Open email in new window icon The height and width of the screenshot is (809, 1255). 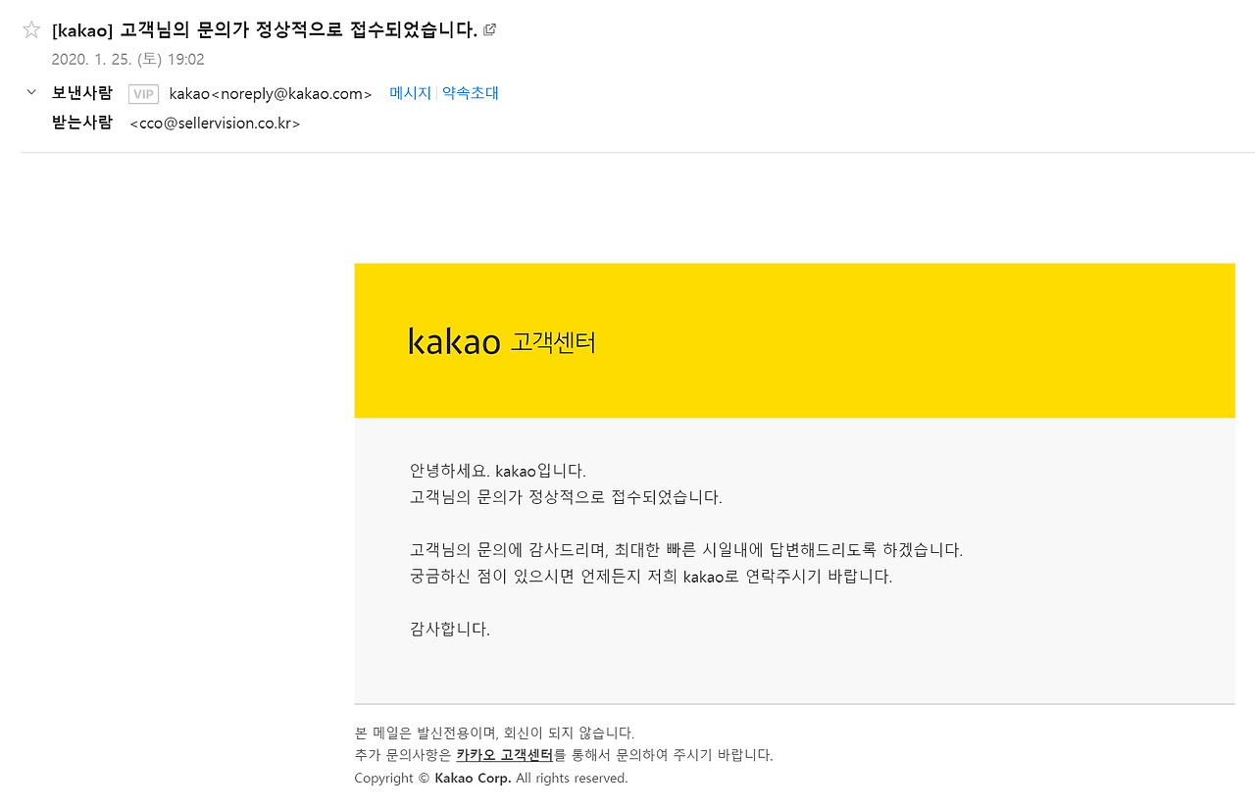[x=490, y=29]
